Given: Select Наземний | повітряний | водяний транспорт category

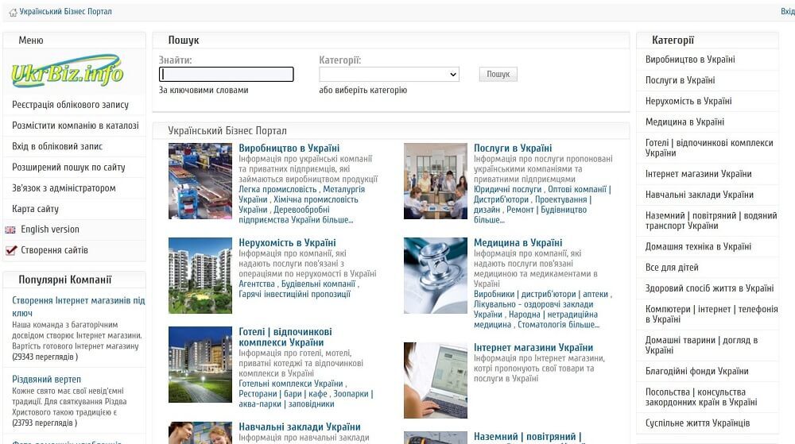Looking at the screenshot, I should click(711, 221).
